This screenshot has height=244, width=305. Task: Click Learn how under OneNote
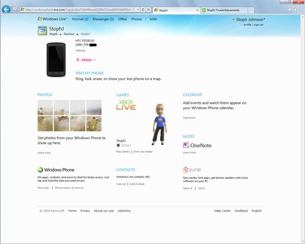pos(189,152)
